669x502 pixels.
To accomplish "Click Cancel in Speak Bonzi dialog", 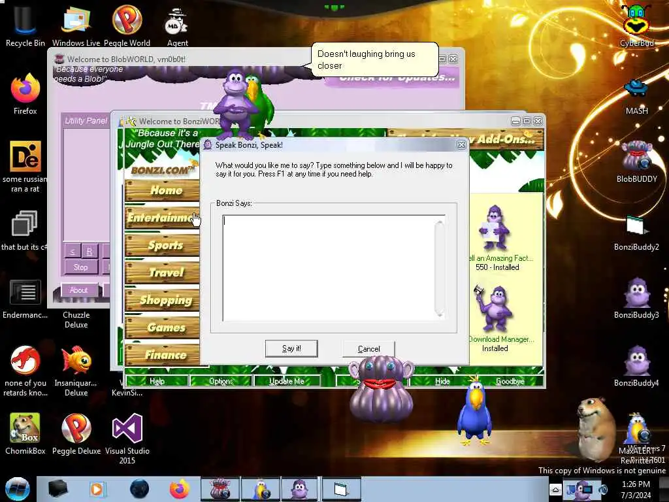I will coord(368,349).
